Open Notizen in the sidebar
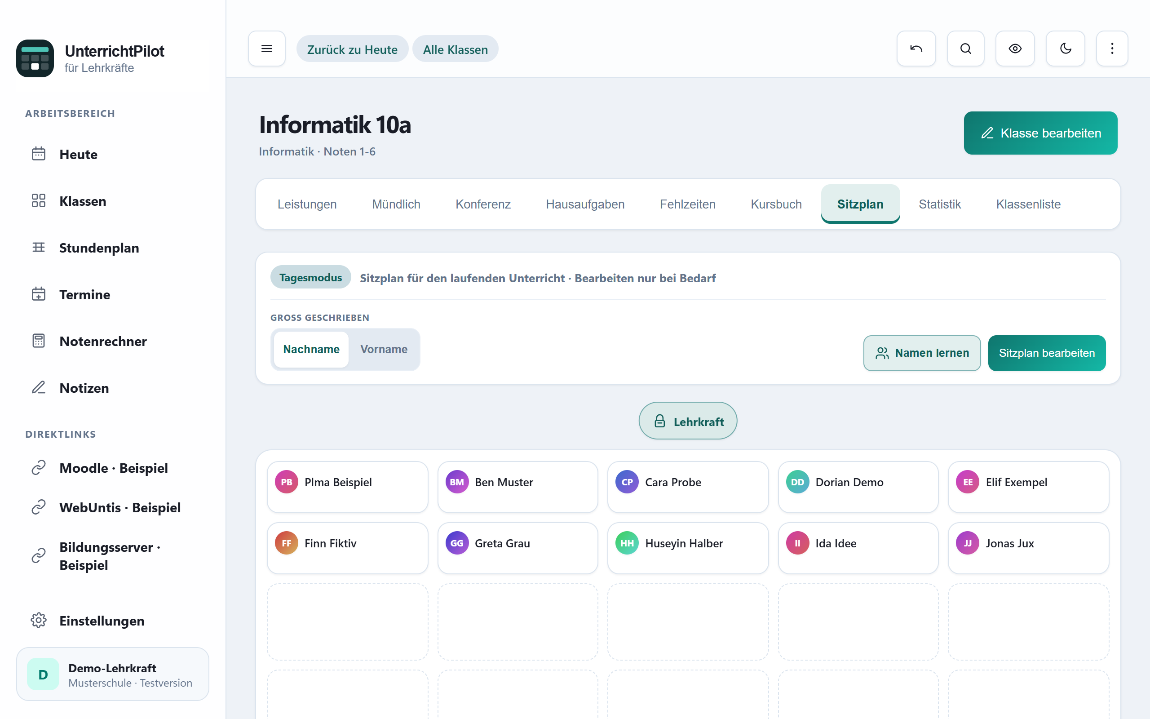The height and width of the screenshot is (719, 1150). click(x=113, y=387)
